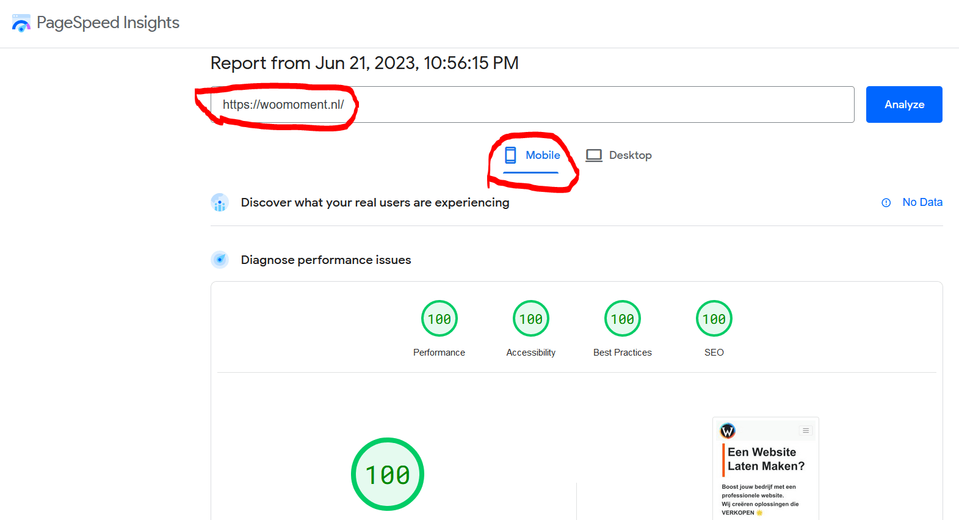Click the real users experience icon
The width and height of the screenshot is (959, 520).
[x=220, y=202]
